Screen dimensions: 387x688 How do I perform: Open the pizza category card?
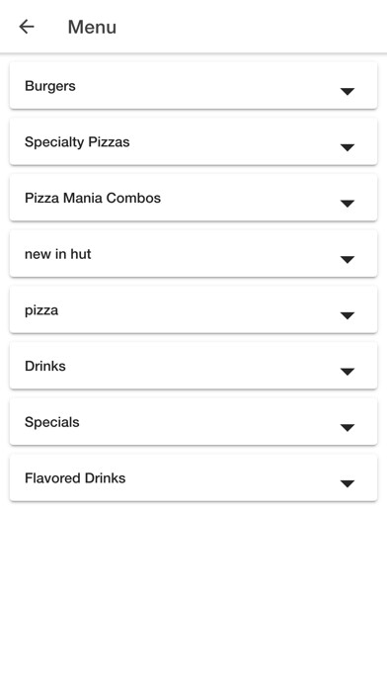coord(193,309)
